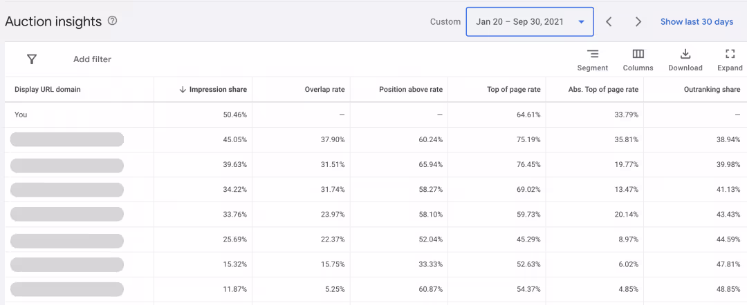747x305 pixels.
Task: Sort by Abs. Top of page rate
Action: click(x=604, y=89)
